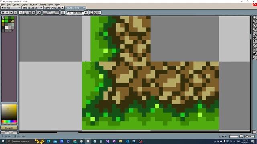Image resolution: width=257 pixels, height=144 pixels.
Task: Click the horizontal canvas scrollbar thumb
Action: 68,132
